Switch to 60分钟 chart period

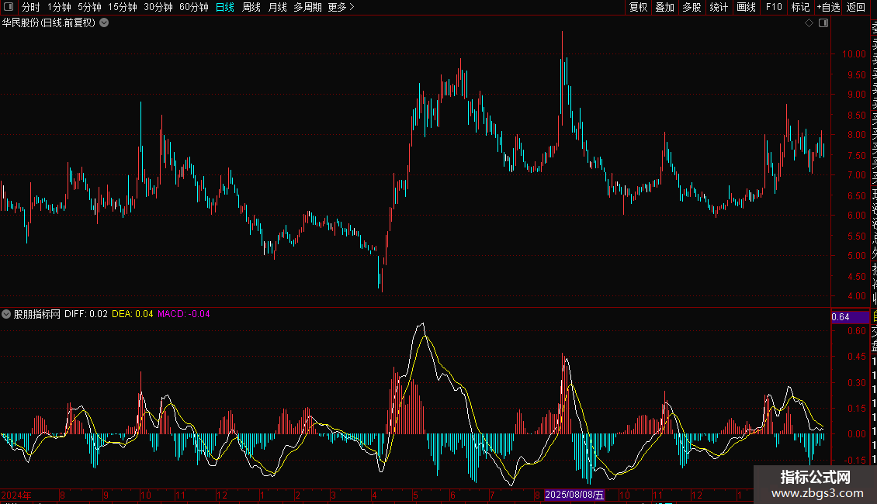coord(193,7)
